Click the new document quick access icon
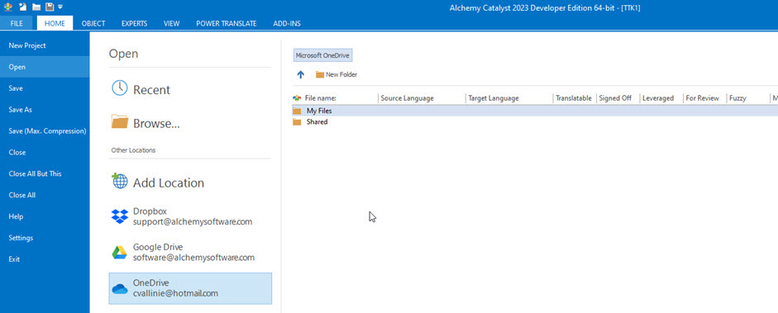This screenshot has width=778, height=313. tap(23, 7)
